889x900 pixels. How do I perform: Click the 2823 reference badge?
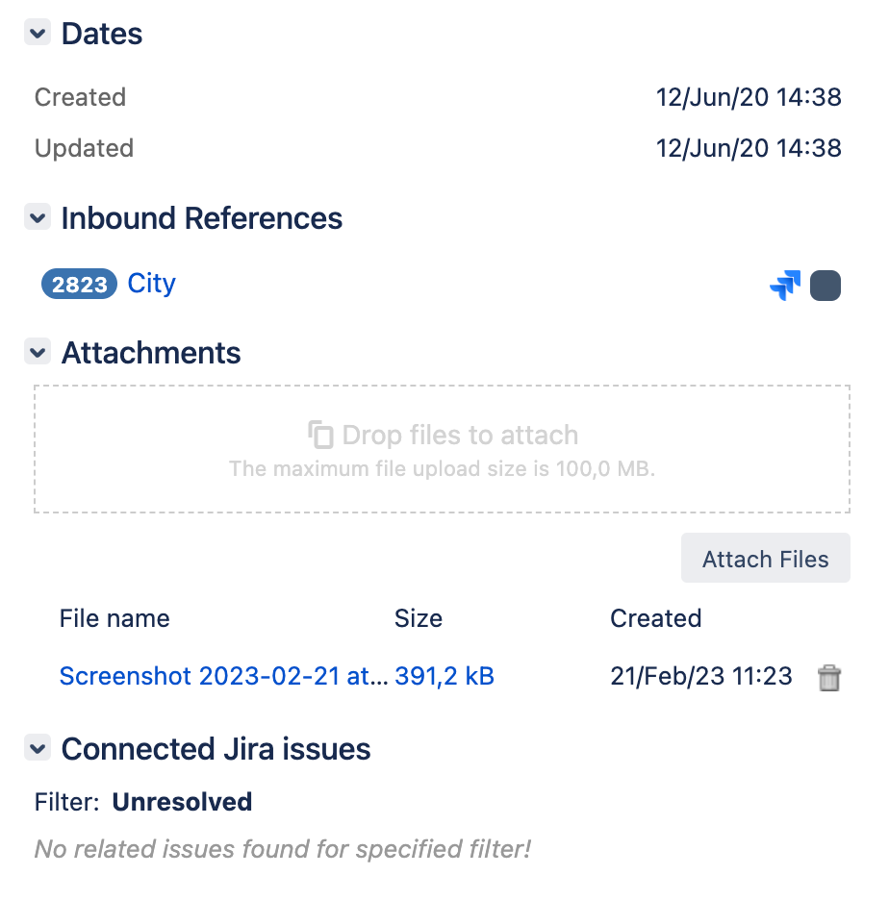tap(79, 283)
